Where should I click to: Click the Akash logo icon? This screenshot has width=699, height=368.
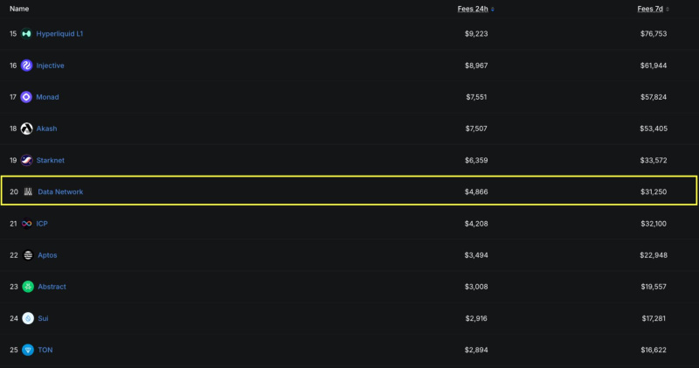click(x=26, y=128)
